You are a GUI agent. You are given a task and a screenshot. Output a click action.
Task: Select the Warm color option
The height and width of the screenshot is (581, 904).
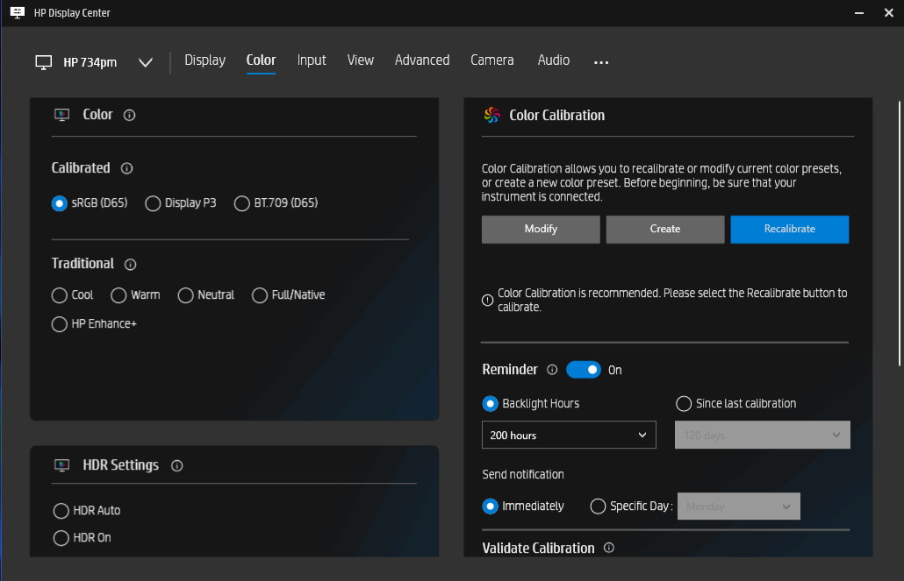136,295
